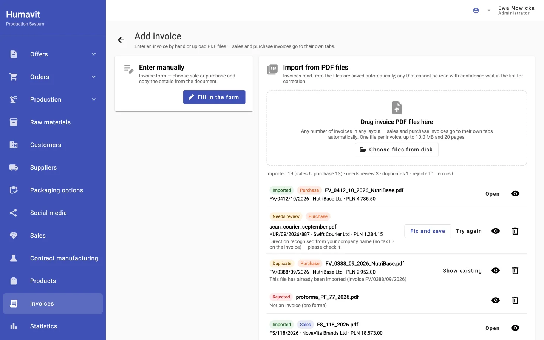Image resolution: width=544 pixels, height=340 pixels.
Task: Click the Statistics bar chart icon
Action: (x=14, y=326)
